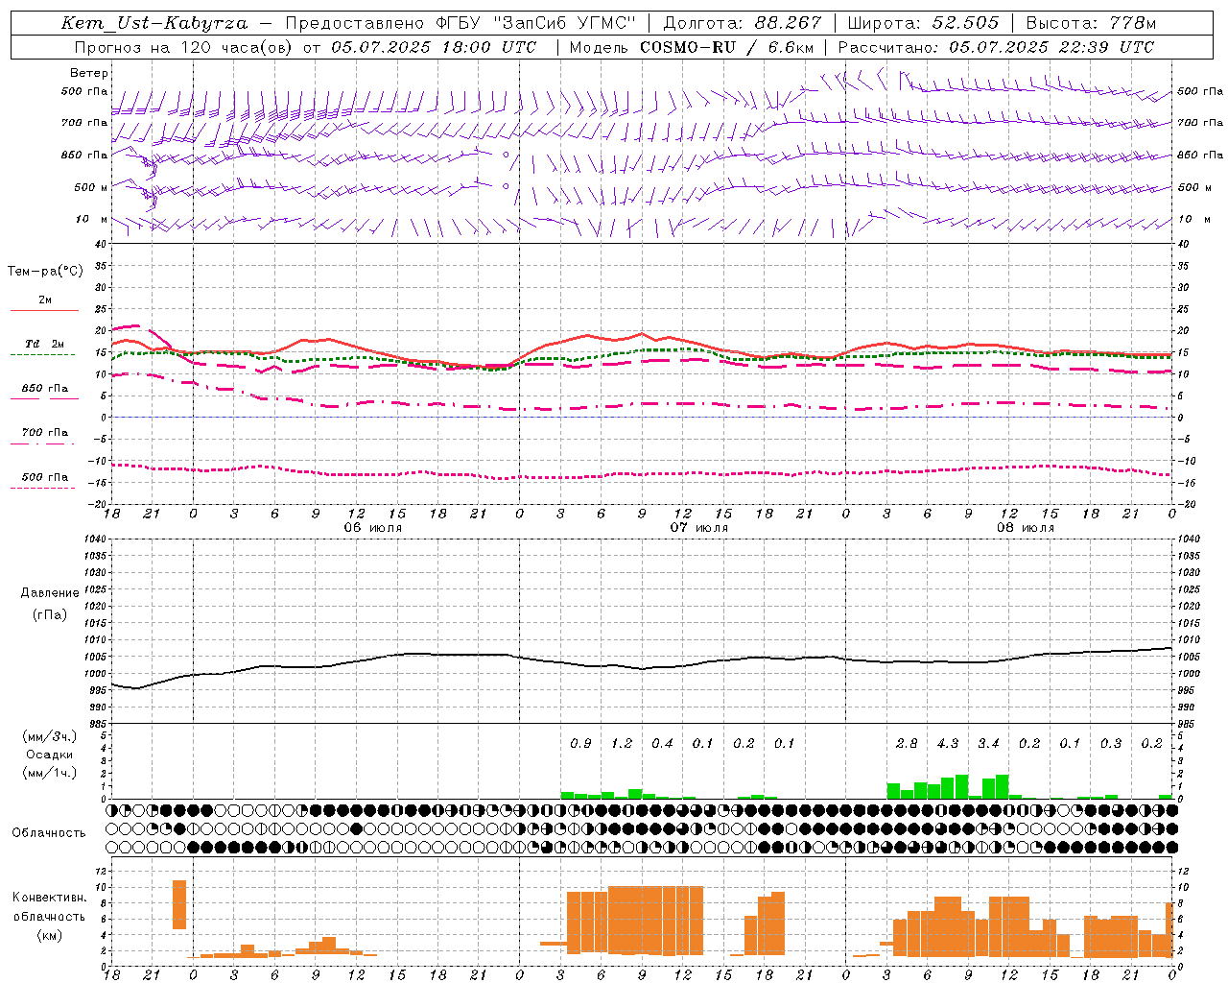
Task: Click the 3-hour precipitation value 1.2
Action: pos(622,744)
